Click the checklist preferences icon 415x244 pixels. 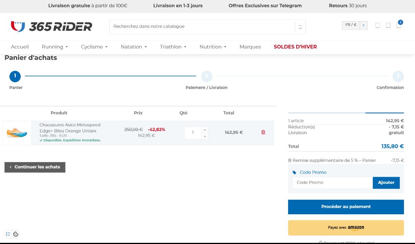click(8, 234)
